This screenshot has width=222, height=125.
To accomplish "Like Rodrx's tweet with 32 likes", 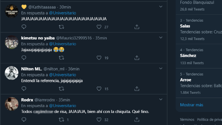I will (99, 119).
